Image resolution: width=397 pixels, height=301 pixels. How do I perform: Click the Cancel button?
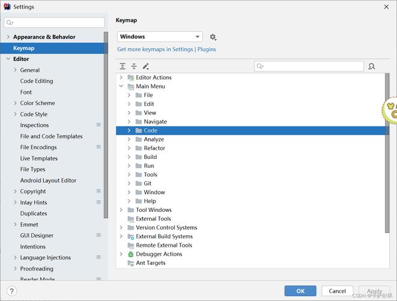click(337, 291)
